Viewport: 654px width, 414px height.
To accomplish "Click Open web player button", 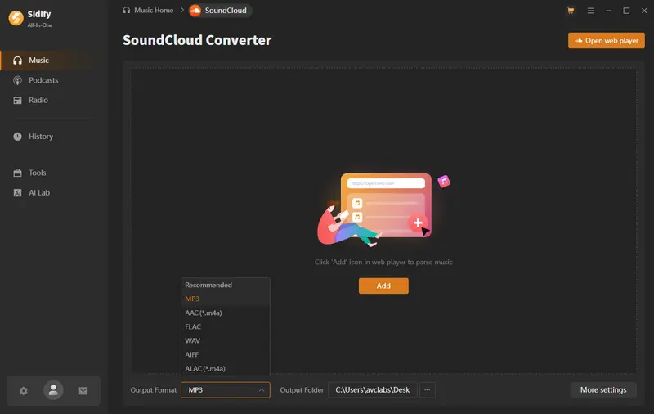I will (x=606, y=40).
